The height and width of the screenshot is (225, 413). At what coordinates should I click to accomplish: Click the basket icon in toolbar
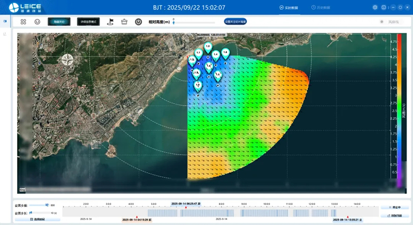124,22
